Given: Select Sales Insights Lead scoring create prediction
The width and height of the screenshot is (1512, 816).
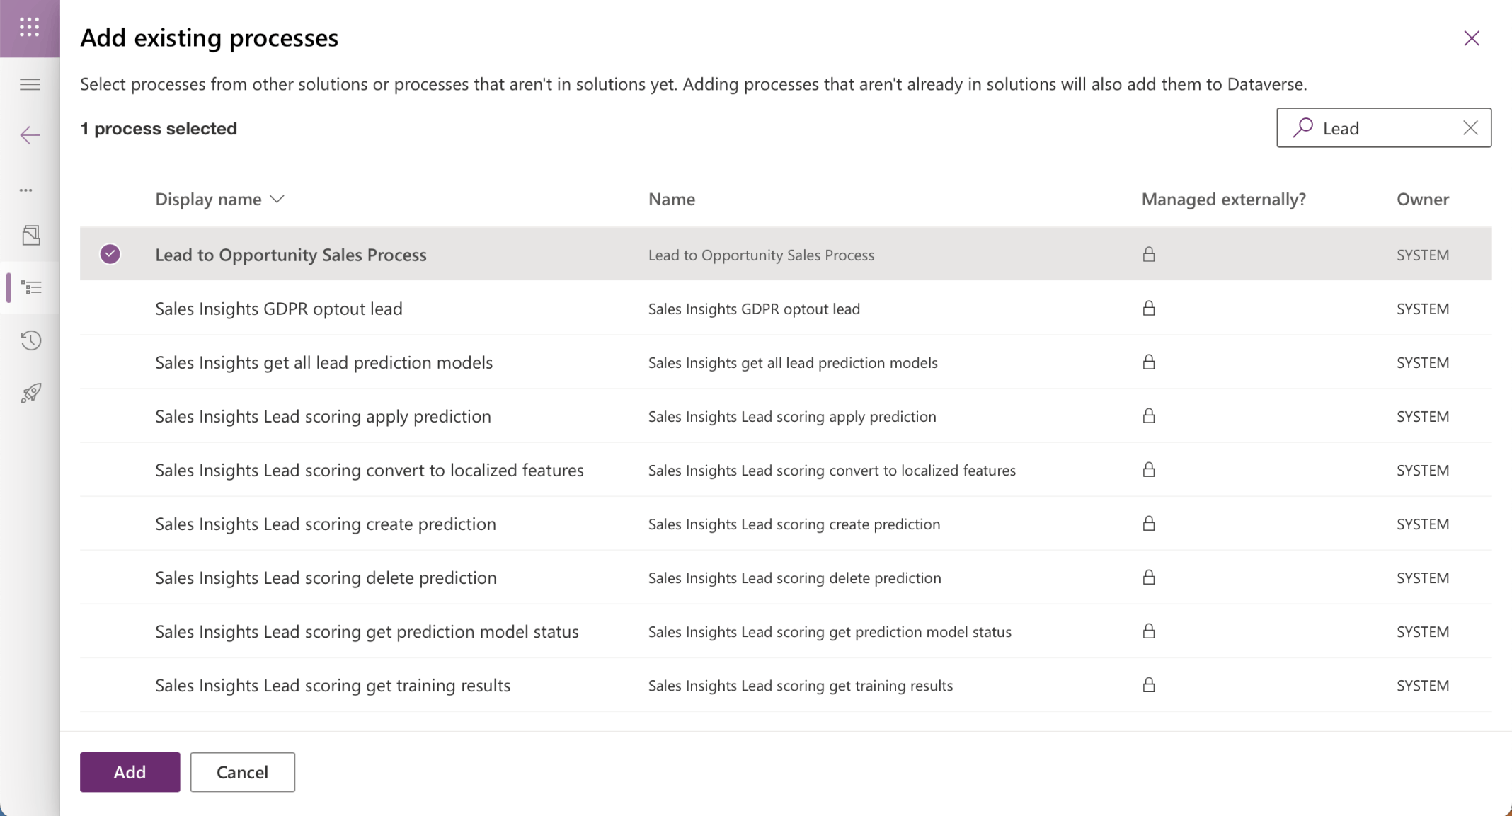Looking at the screenshot, I should (x=325, y=524).
